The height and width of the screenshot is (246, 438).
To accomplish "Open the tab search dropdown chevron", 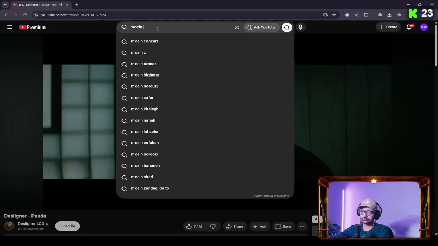I will coord(5,5).
